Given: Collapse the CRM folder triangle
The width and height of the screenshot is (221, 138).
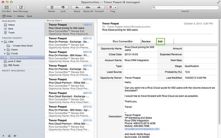Looking at the screenshot, I should pos(2,42).
